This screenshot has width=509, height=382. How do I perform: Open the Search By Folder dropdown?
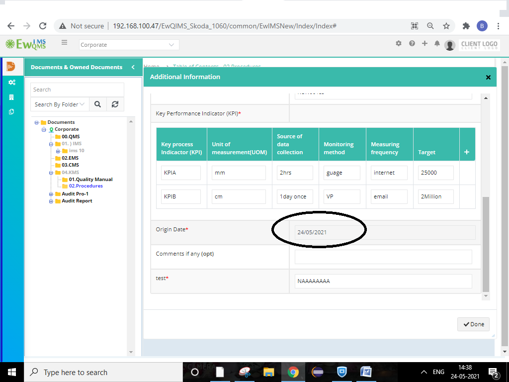(60, 104)
